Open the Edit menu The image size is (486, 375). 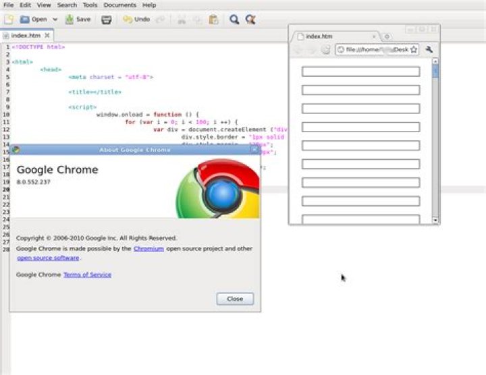tap(25, 5)
